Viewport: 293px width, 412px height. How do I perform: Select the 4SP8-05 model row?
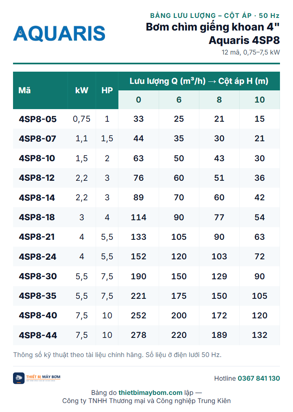(146, 119)
